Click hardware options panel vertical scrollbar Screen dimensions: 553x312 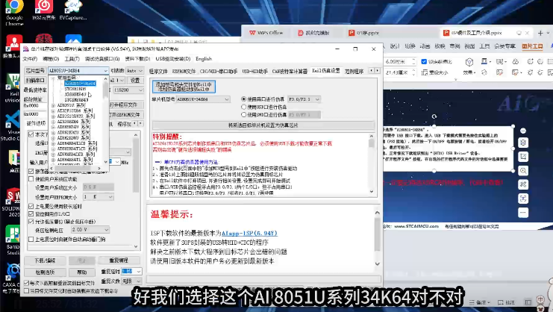(x=136, y=190)
